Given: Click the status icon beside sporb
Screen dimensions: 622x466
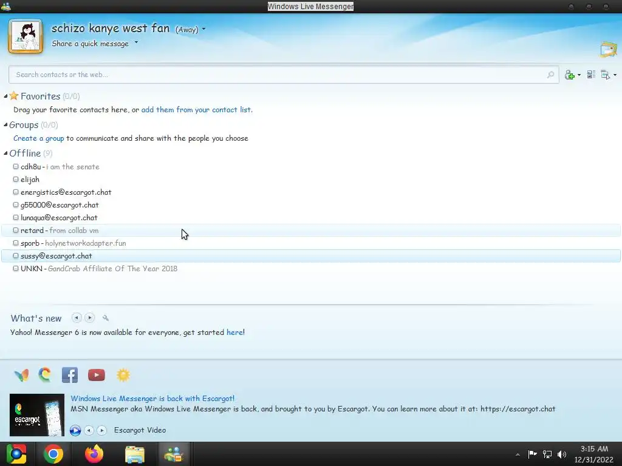Looking at the screenshot, I should (16, 243).
